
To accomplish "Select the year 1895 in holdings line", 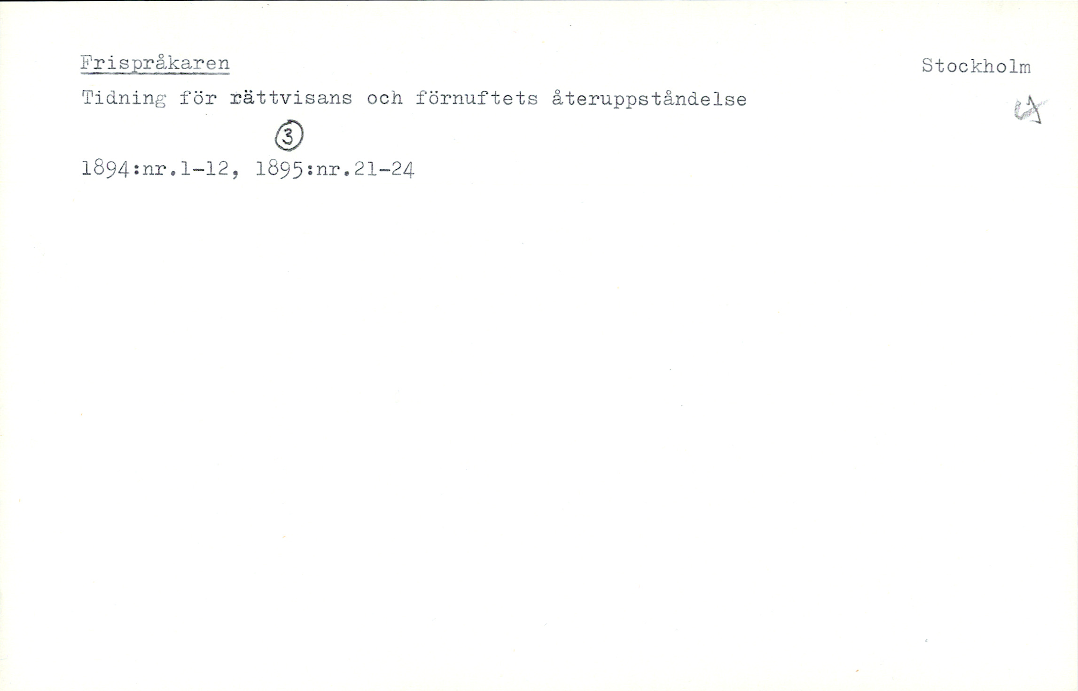I will tap(280, 169).
